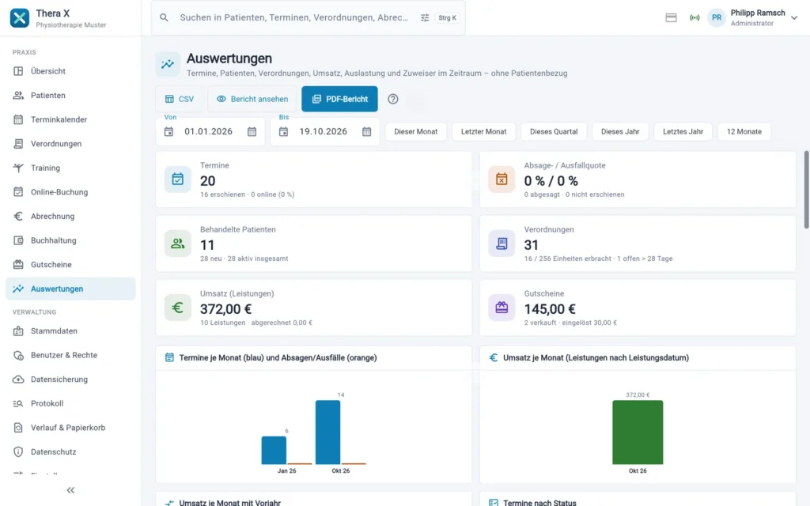Click the Jan 26 blue appointments bar
Viewport: 810px width, 506px height.
point(274,450)
